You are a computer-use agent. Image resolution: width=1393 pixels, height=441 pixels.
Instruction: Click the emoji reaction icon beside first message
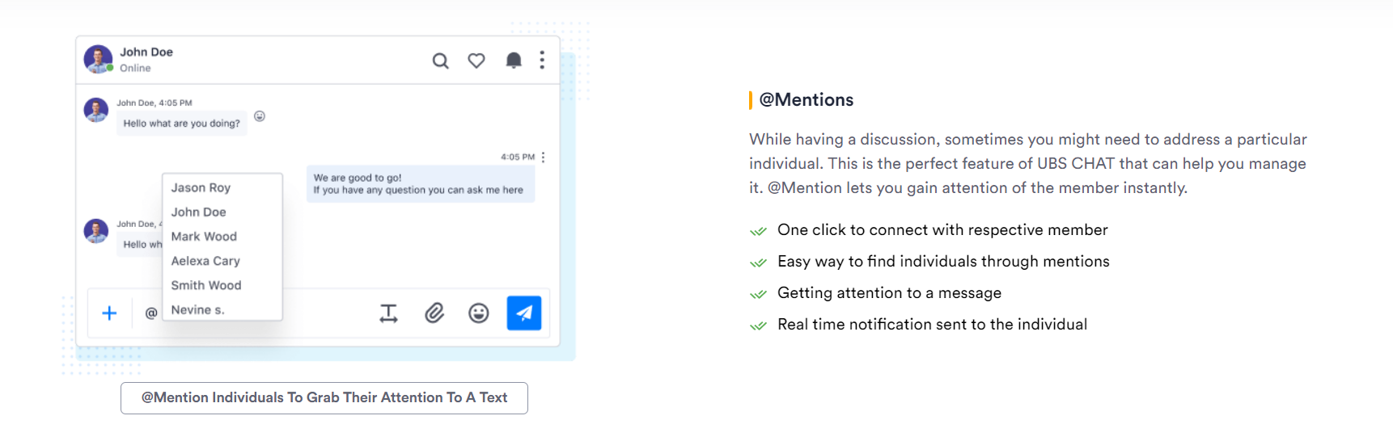[260, 116]
